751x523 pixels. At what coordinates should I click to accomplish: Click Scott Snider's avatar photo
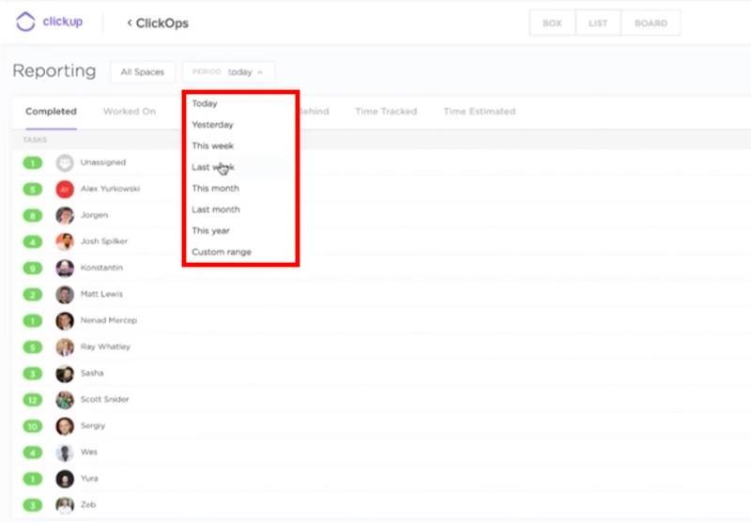pyautogui.click(x=65, y=400)
